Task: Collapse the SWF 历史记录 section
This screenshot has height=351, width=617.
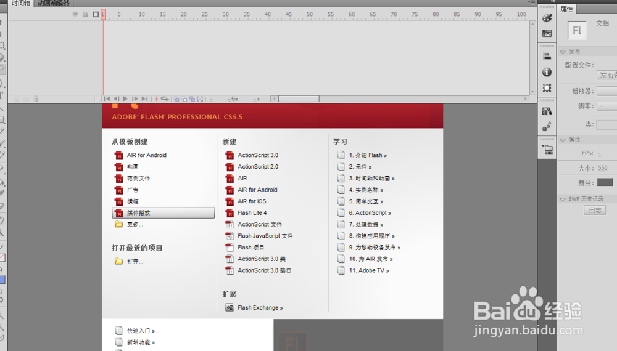Action: (563, 199)
